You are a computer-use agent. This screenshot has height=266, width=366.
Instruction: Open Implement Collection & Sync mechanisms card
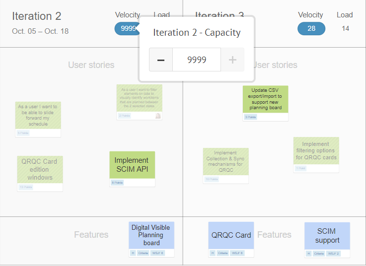(226, 165)
